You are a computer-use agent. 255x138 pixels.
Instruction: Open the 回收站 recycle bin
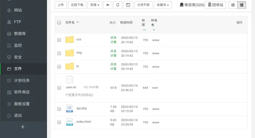(216, 5)
